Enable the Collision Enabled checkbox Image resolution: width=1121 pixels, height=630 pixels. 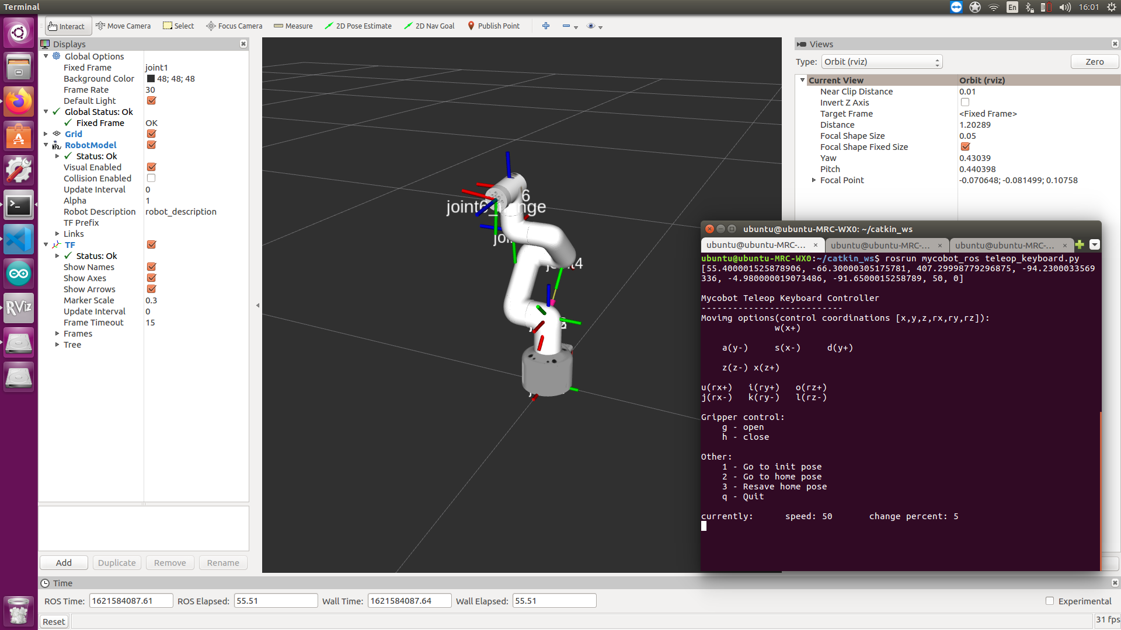click(x=151, y=178)
